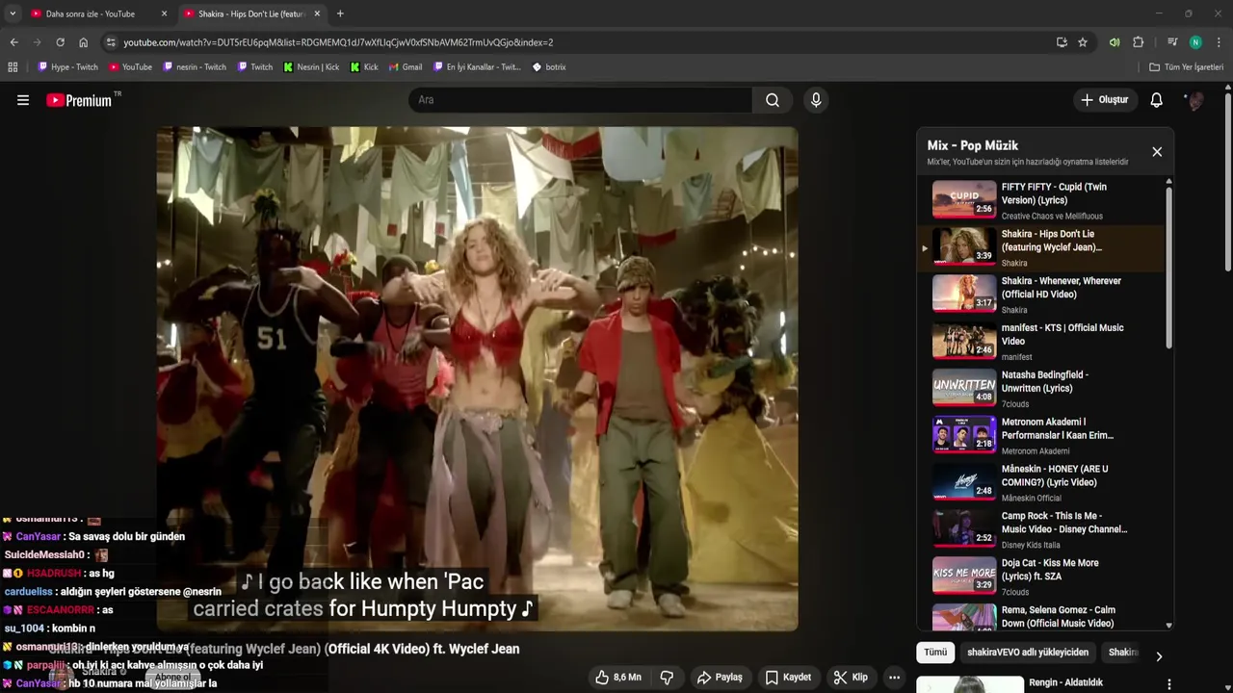This screenshot has width=1233, height=693.
Task: Open more actions three-dot menu under video
Action: pyautogui.click(x=894, y=678)
